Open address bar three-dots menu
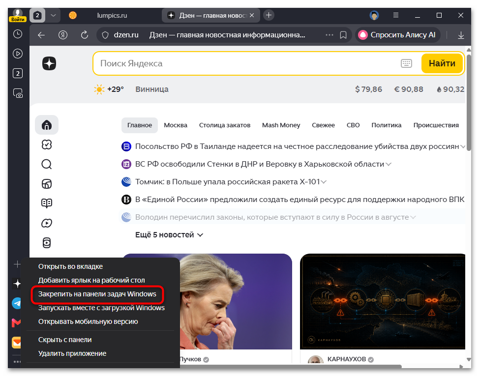 [x=329, y=35]
